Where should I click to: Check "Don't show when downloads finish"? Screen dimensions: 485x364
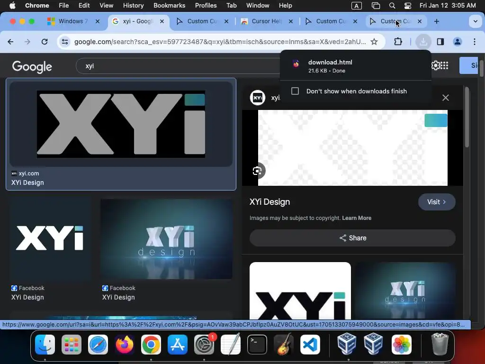click(x=295, y=91)
